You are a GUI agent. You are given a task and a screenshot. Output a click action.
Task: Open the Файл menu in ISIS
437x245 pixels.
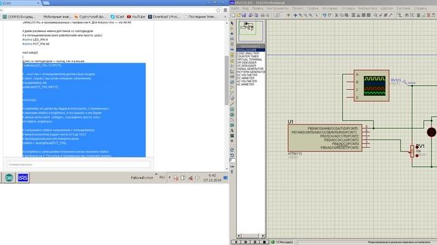click(235, 8)
